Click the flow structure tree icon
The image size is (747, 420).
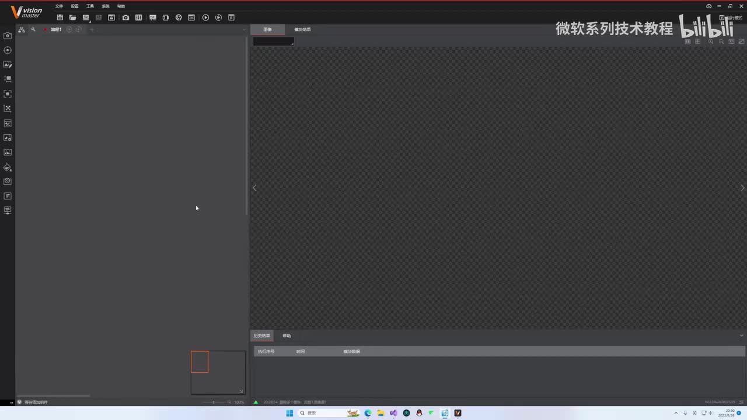tap(22, 29)
